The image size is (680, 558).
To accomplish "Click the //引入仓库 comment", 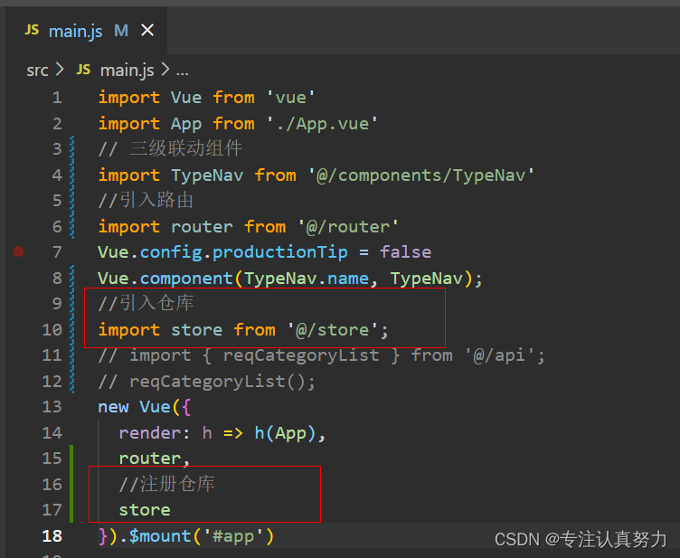I will tap(146, 303).
